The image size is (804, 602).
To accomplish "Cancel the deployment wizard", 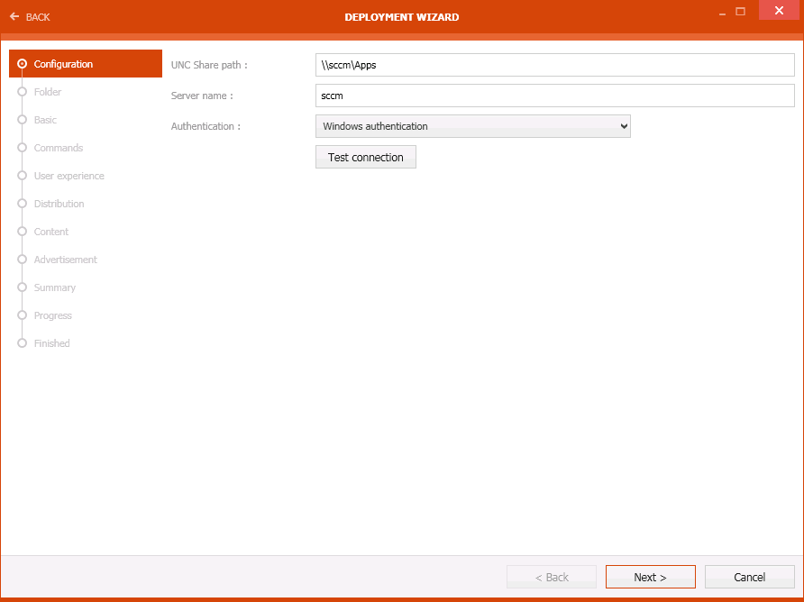I will 750,577.
